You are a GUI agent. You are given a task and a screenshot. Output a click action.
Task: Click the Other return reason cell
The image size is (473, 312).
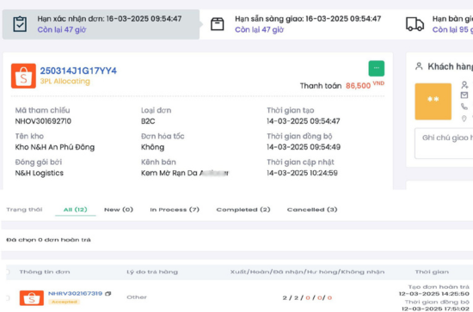(137, 297)
